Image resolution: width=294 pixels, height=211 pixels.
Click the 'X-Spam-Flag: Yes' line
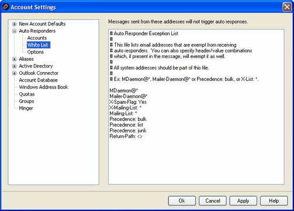(x=128, y=102)
